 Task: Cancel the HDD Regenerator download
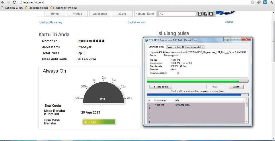pos(236,87)
